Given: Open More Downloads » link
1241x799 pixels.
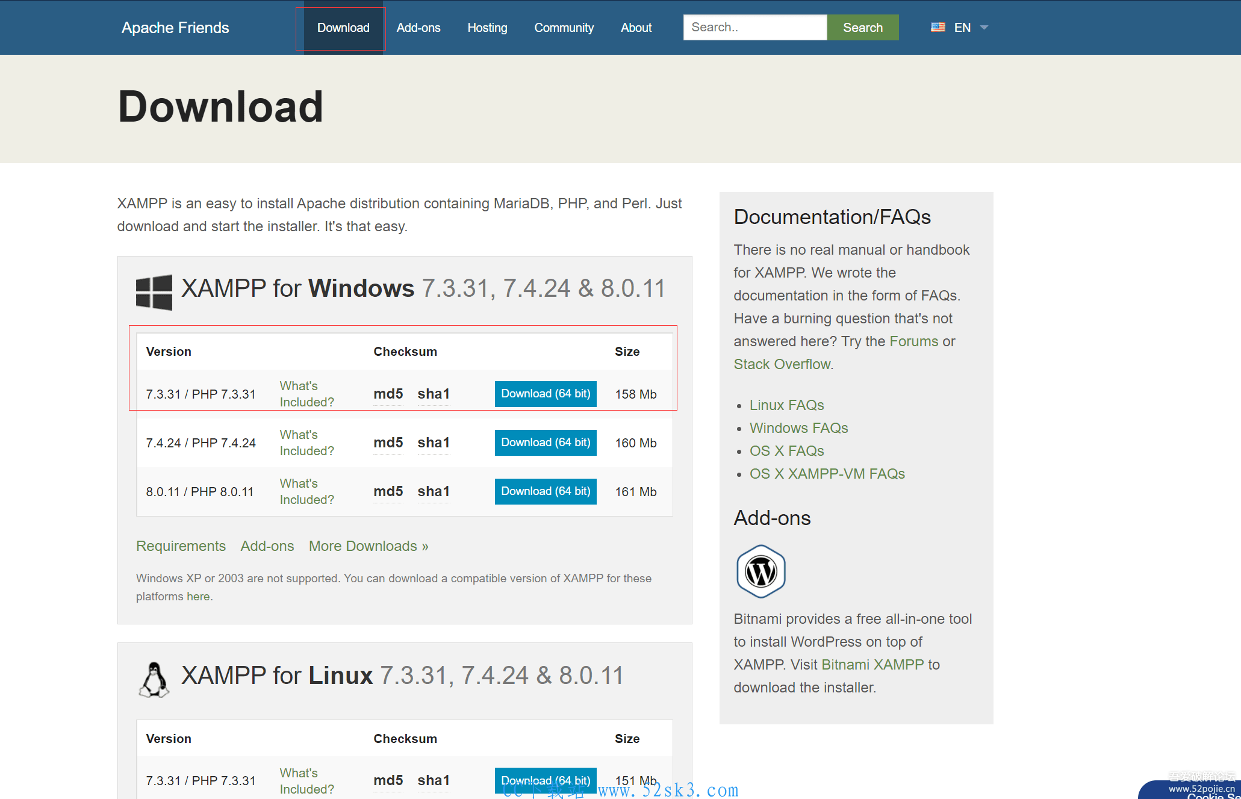Looking at the screenshot, I should coord(369,546).
